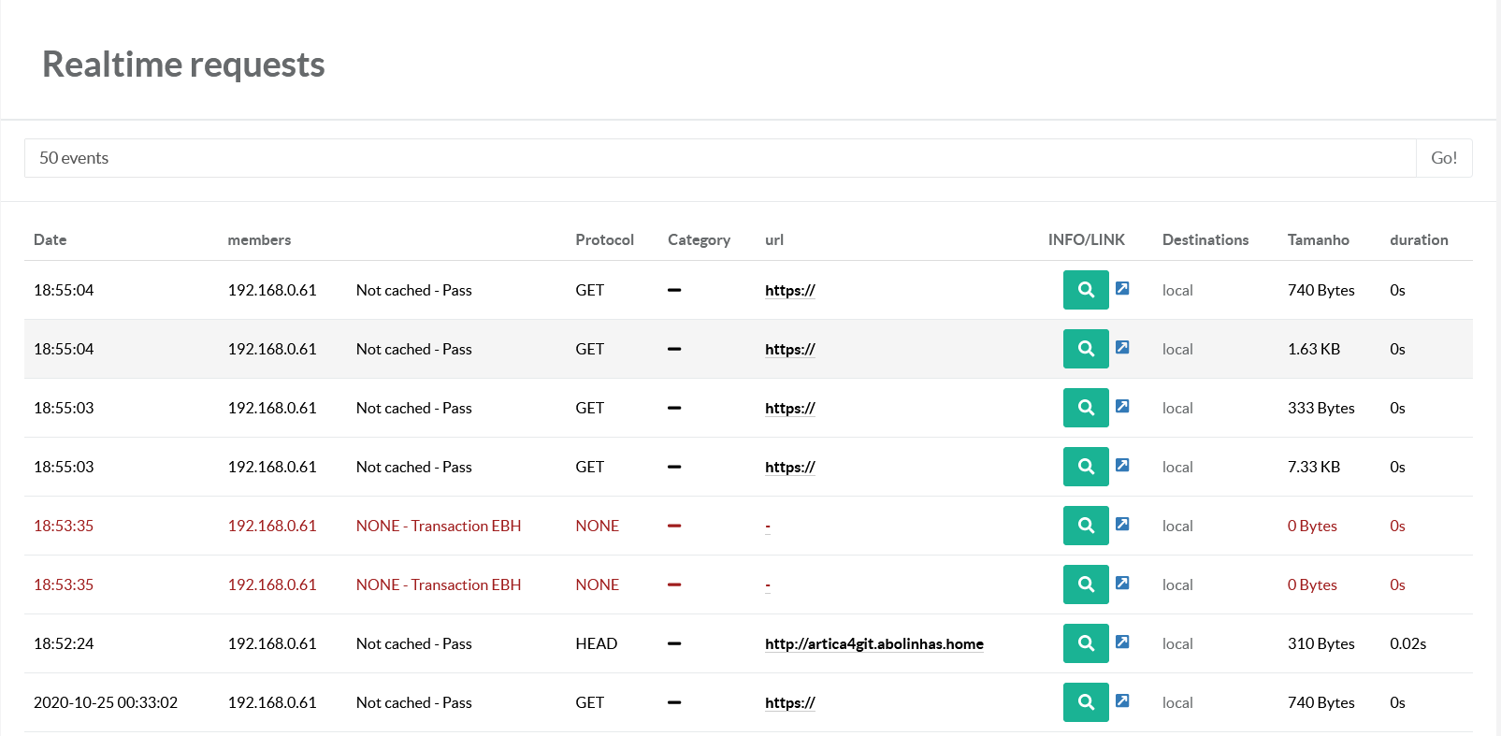Click magnifier button in the 7.33 KB row

click(1086, 467)
